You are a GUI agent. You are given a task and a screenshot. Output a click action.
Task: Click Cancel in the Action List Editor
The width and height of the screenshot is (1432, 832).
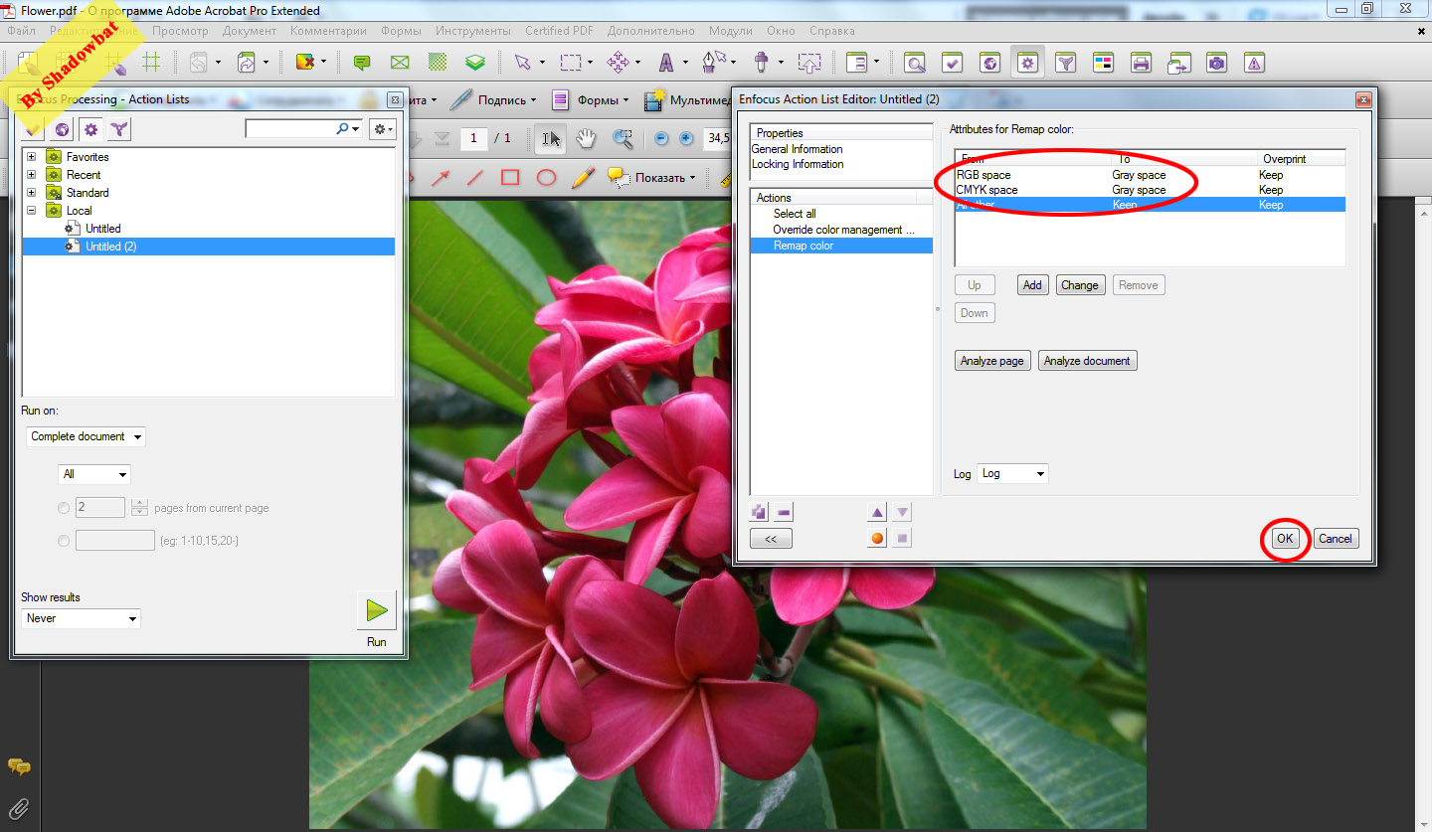click(x=1335, y=539)
